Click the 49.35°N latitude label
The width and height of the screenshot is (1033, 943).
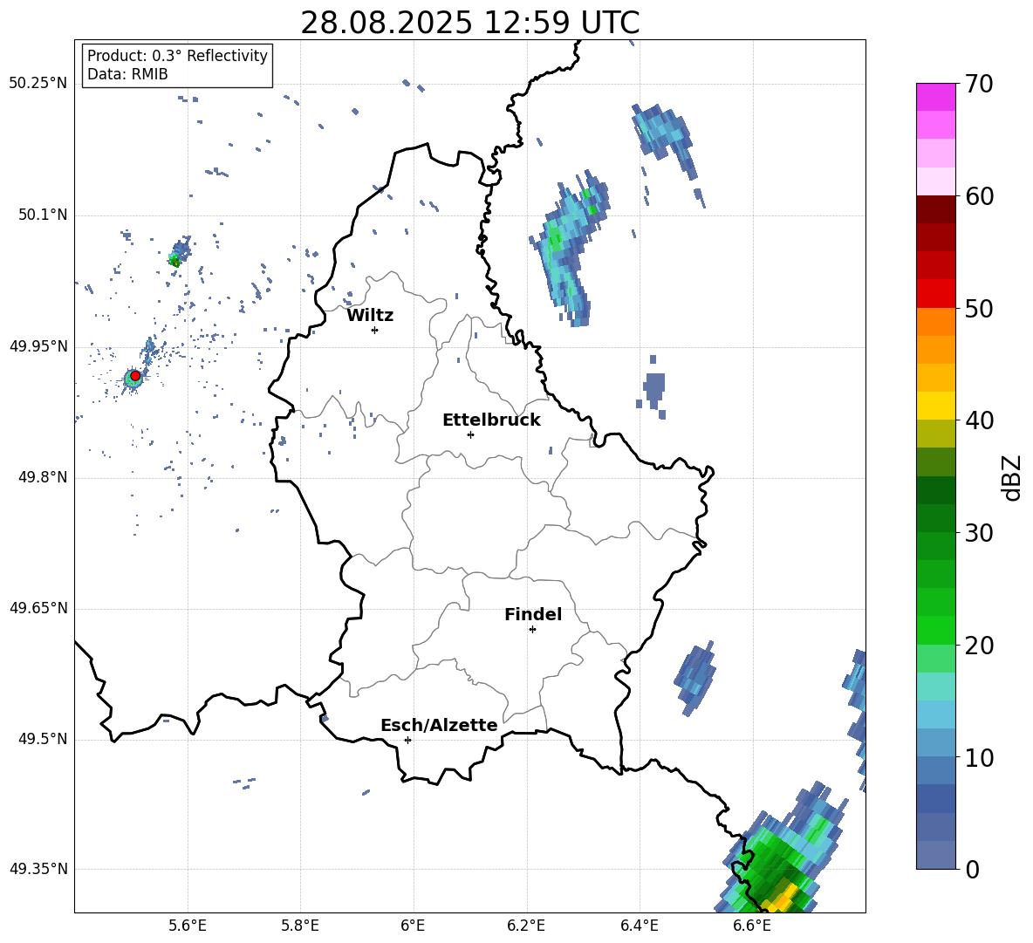pos(38,869)
